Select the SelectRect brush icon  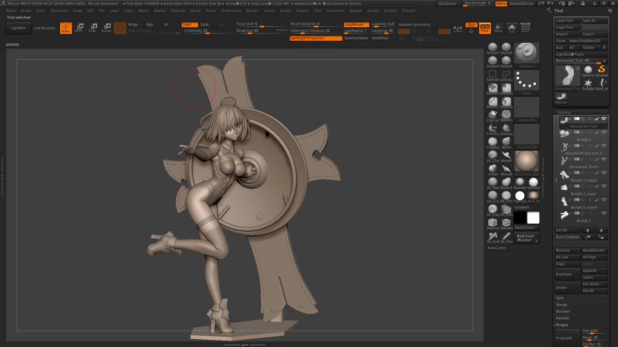(493, 75)
